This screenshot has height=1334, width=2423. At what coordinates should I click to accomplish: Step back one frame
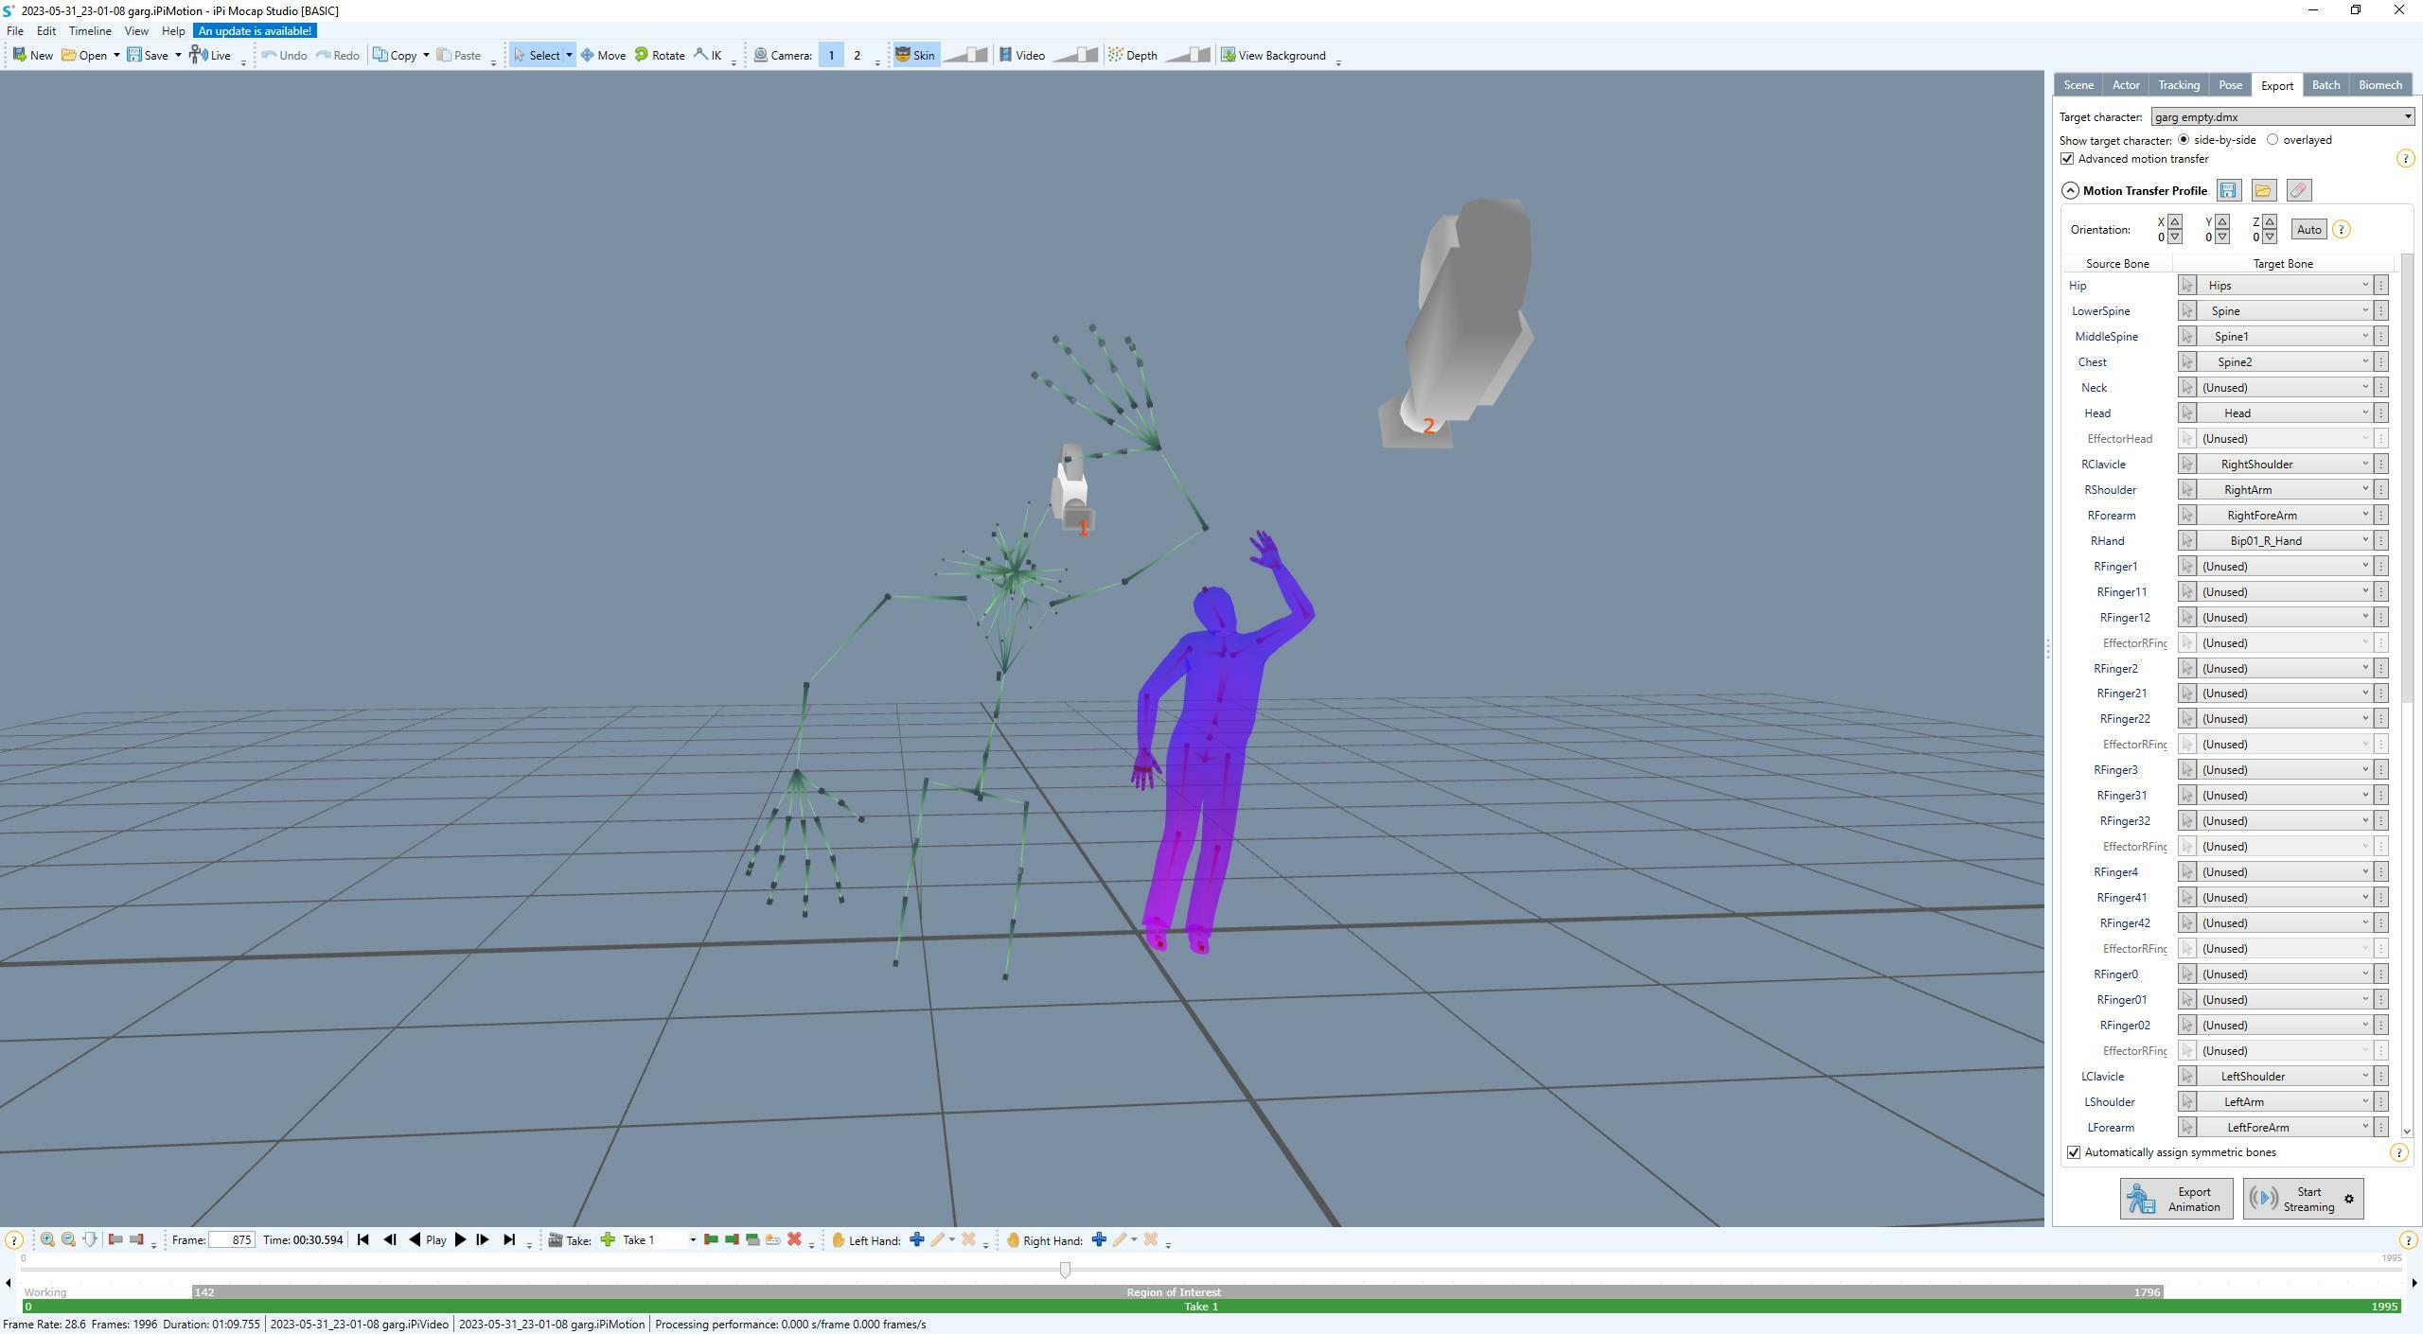pyautogui.click(x=389, y=1239)
